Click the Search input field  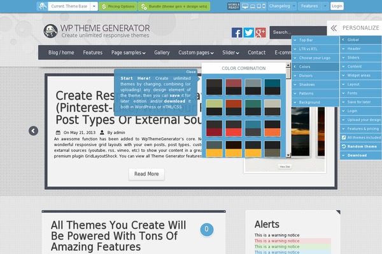coord(298,32)
